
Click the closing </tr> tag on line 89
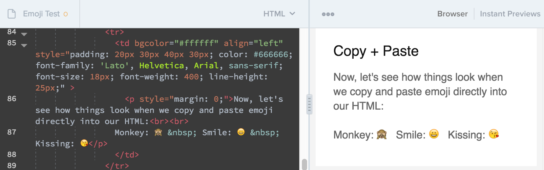pos(117,166)
